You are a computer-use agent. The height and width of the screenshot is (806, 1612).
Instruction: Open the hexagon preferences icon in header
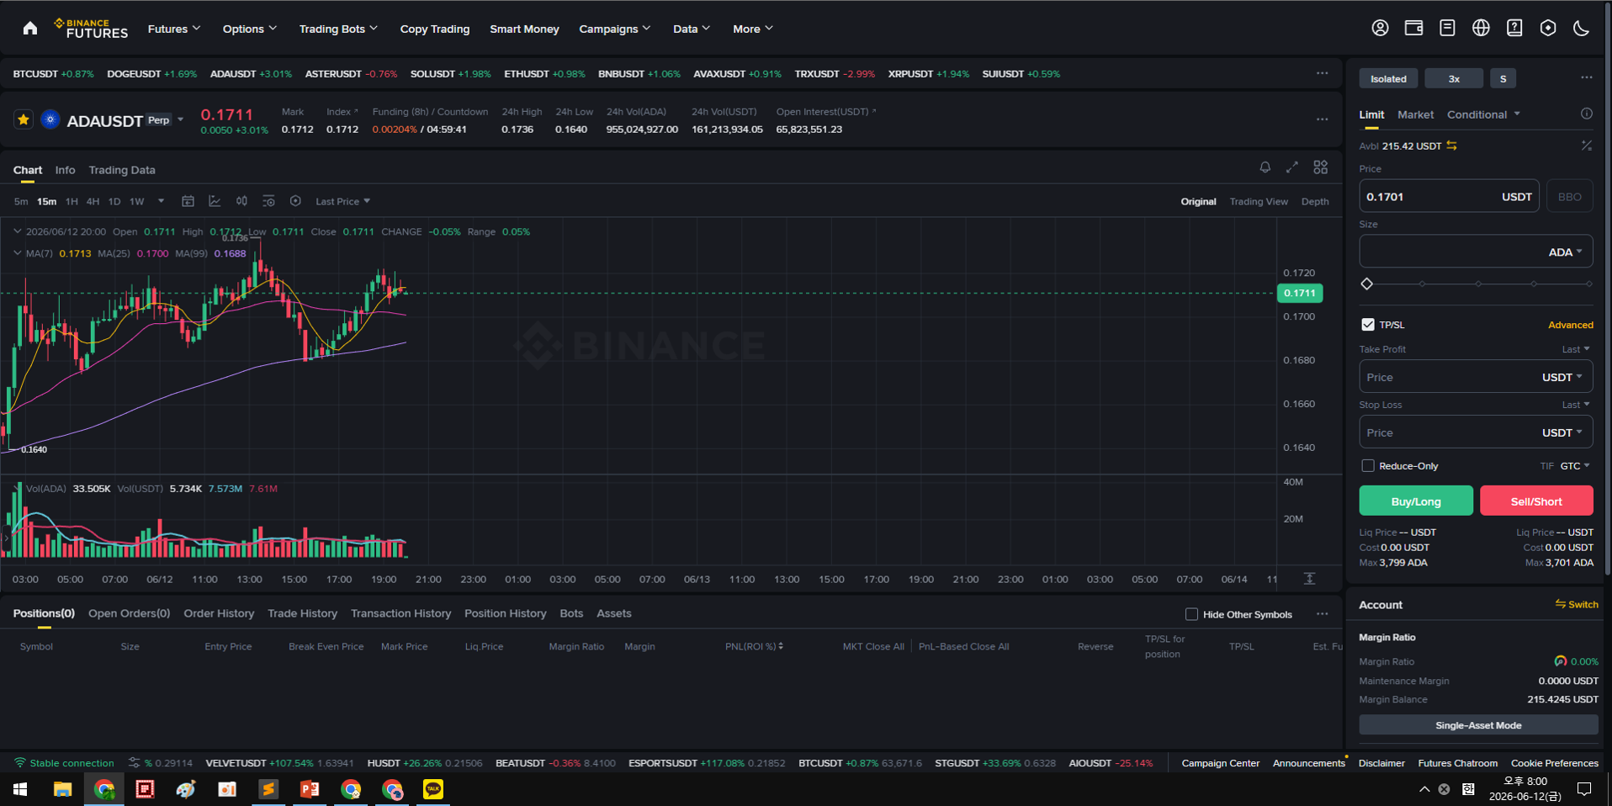coord(1548,28)
